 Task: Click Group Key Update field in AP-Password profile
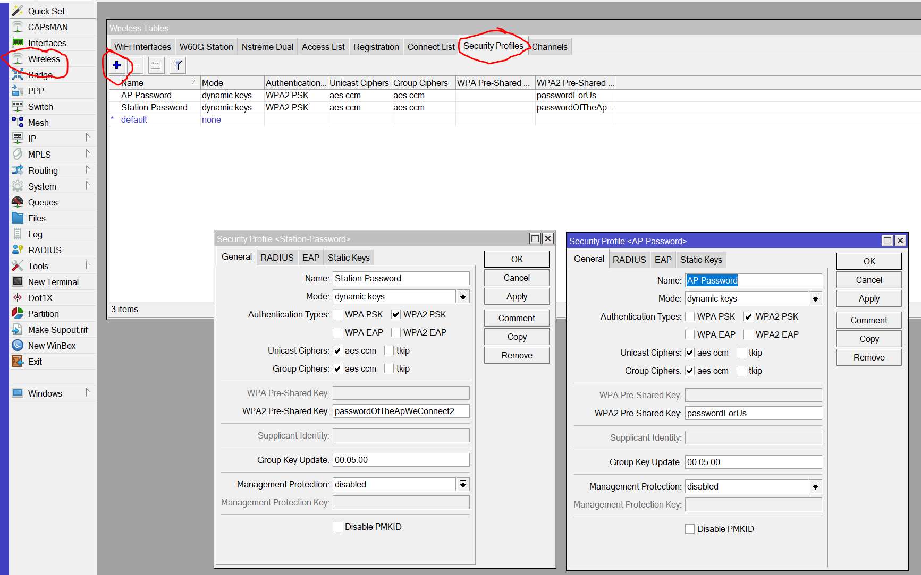point(753,462)
